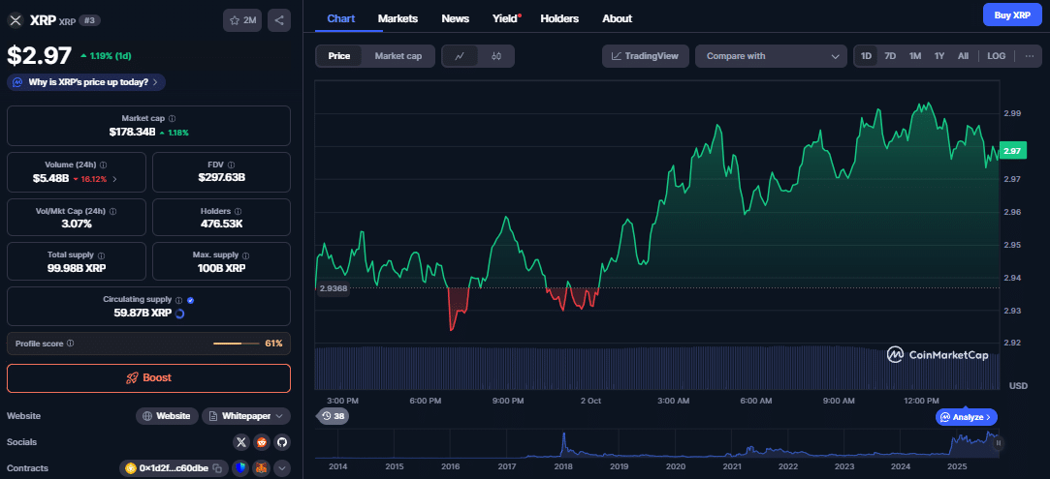Open the Compare with dropdown
Screen dimensions: 1050x479
(x=772, y=56)
